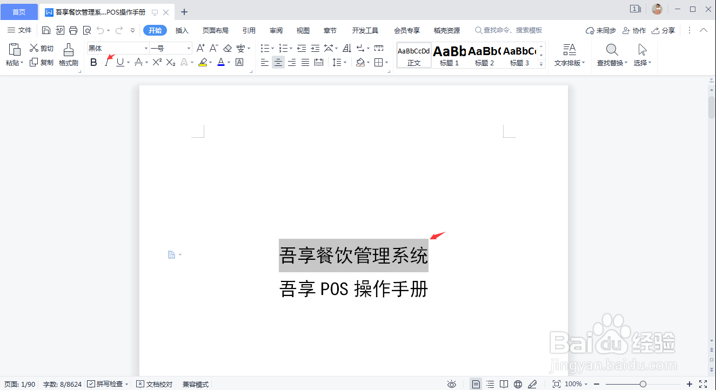Increase indent of the paragraph
Image resolution: width=716 pixels, height=390 pixels.
click(x=315, y=48)
